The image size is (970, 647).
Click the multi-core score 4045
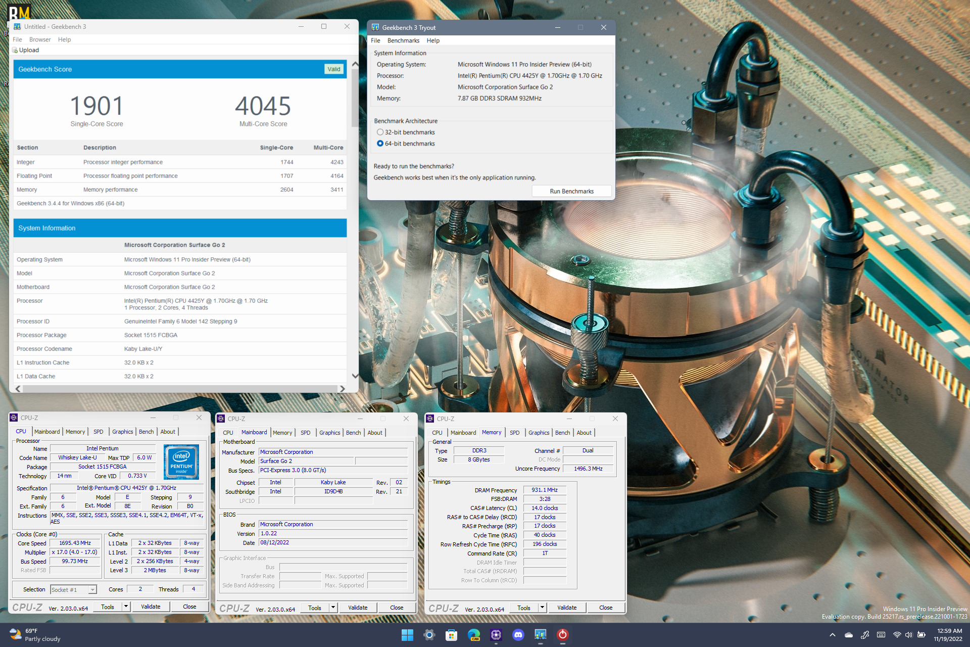point(263,106)
